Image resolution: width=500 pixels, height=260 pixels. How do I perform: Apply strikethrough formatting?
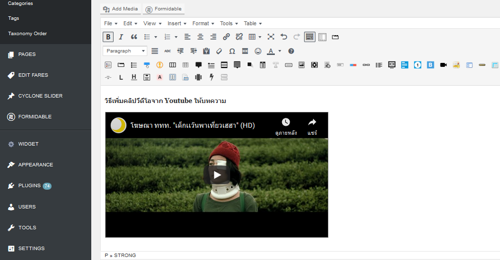tap(168, 51)
